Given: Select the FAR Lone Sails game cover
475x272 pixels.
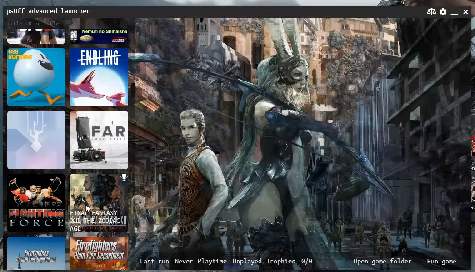Looking at the screenshot, I should pos(99,140).
